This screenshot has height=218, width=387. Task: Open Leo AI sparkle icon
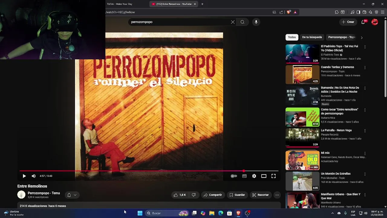[x=370, y=12]
